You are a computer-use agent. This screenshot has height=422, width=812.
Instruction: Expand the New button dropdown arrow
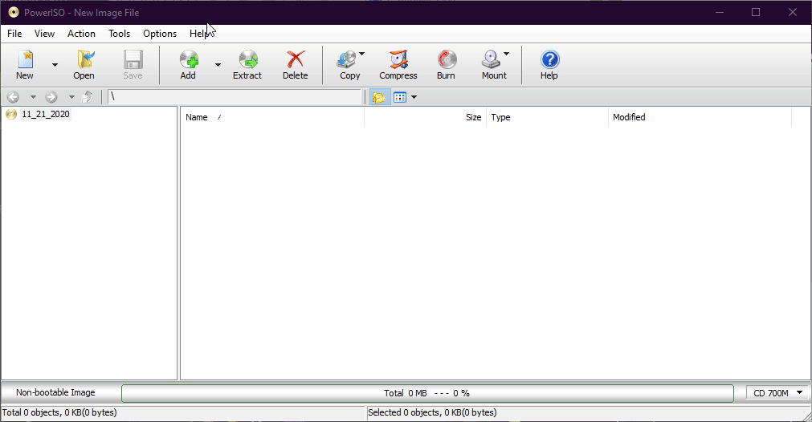coord(55,65)
